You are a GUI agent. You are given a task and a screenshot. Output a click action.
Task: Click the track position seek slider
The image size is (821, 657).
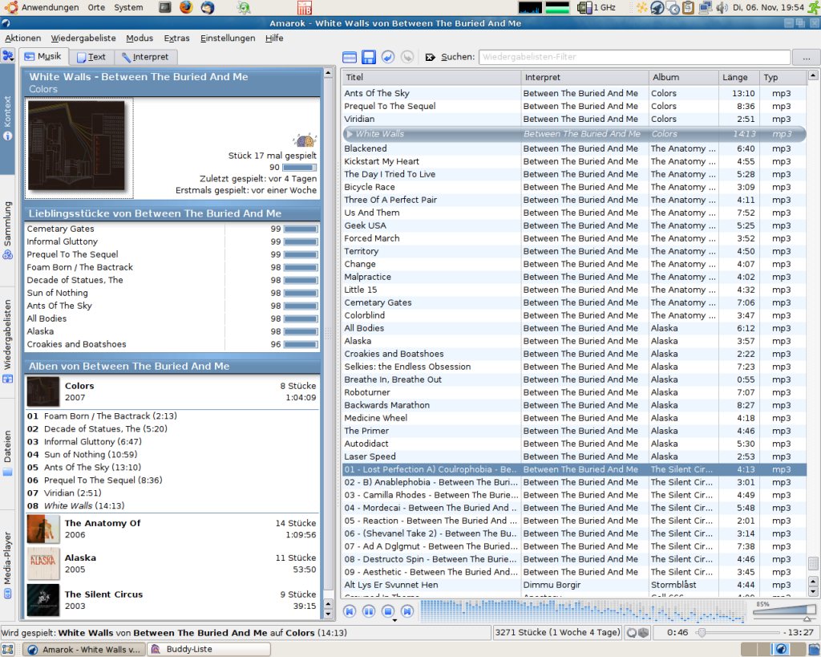[x=738, y=633]
